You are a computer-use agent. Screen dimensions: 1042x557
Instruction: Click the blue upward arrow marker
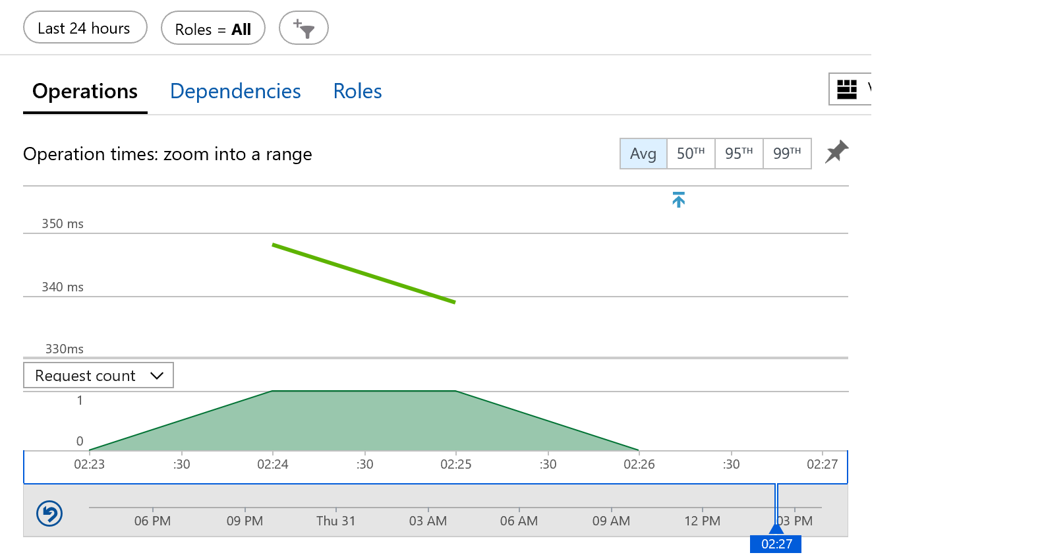pyautogui.click(x=678, y=200)
